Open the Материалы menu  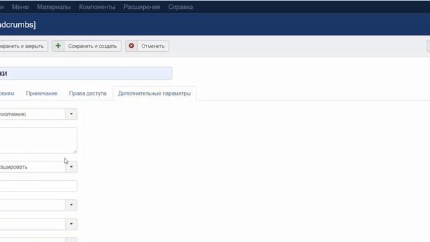tap(54, 7)
